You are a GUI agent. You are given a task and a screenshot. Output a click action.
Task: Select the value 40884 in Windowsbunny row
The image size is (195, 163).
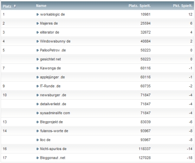(146, 41)
